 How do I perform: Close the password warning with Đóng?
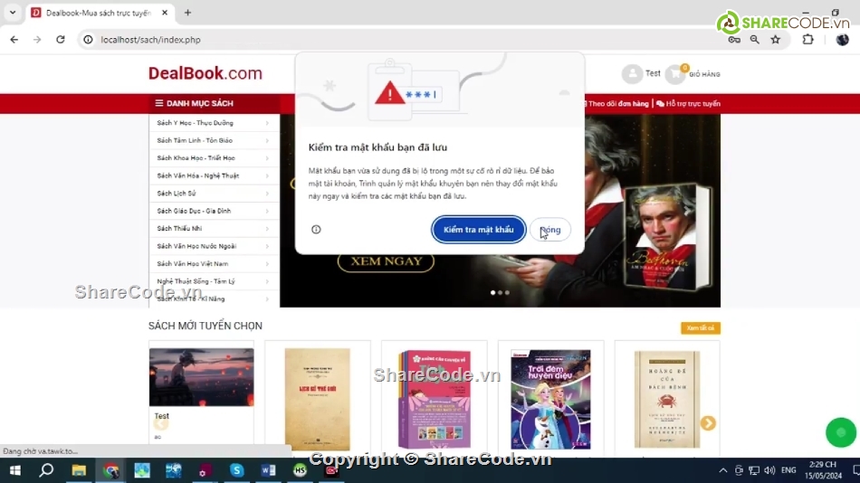[x=549, y=229]
